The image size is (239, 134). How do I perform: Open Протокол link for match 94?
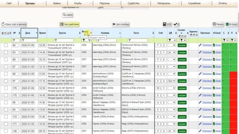tap(207, 45)
